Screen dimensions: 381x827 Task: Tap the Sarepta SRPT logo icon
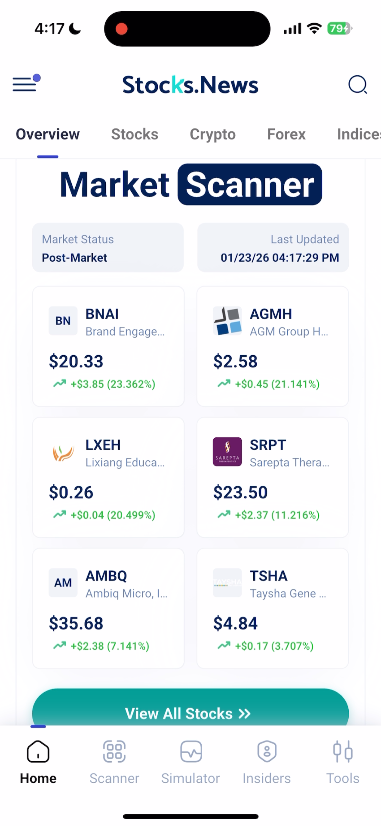click(x=227, y=451)
